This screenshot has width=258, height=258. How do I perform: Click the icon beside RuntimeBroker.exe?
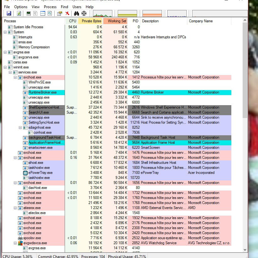[25, 93]
